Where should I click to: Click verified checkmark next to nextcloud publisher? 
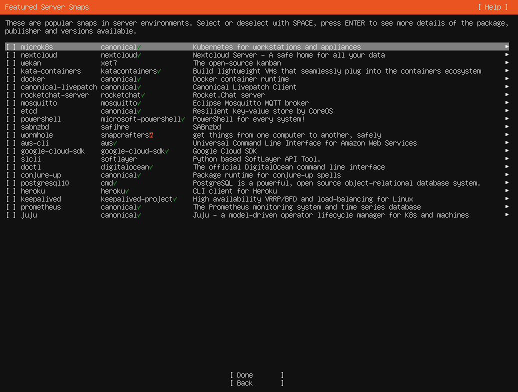(139, 55)
